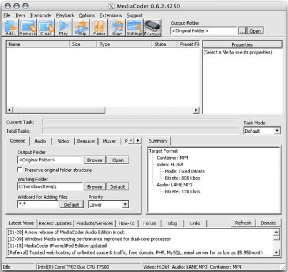Click file list left scroll arrow
This screenshot has width=288, height=272.
point(10,110)
